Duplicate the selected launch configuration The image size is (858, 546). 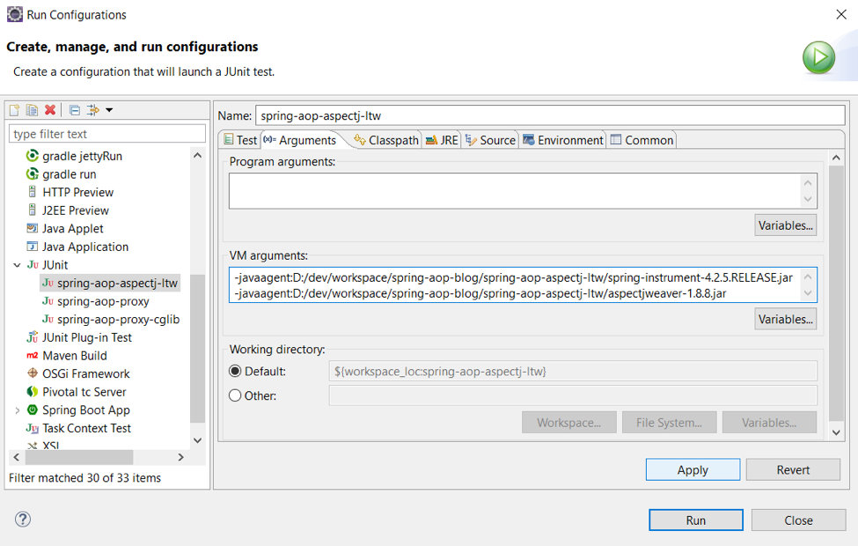click(x=33, y=110)
